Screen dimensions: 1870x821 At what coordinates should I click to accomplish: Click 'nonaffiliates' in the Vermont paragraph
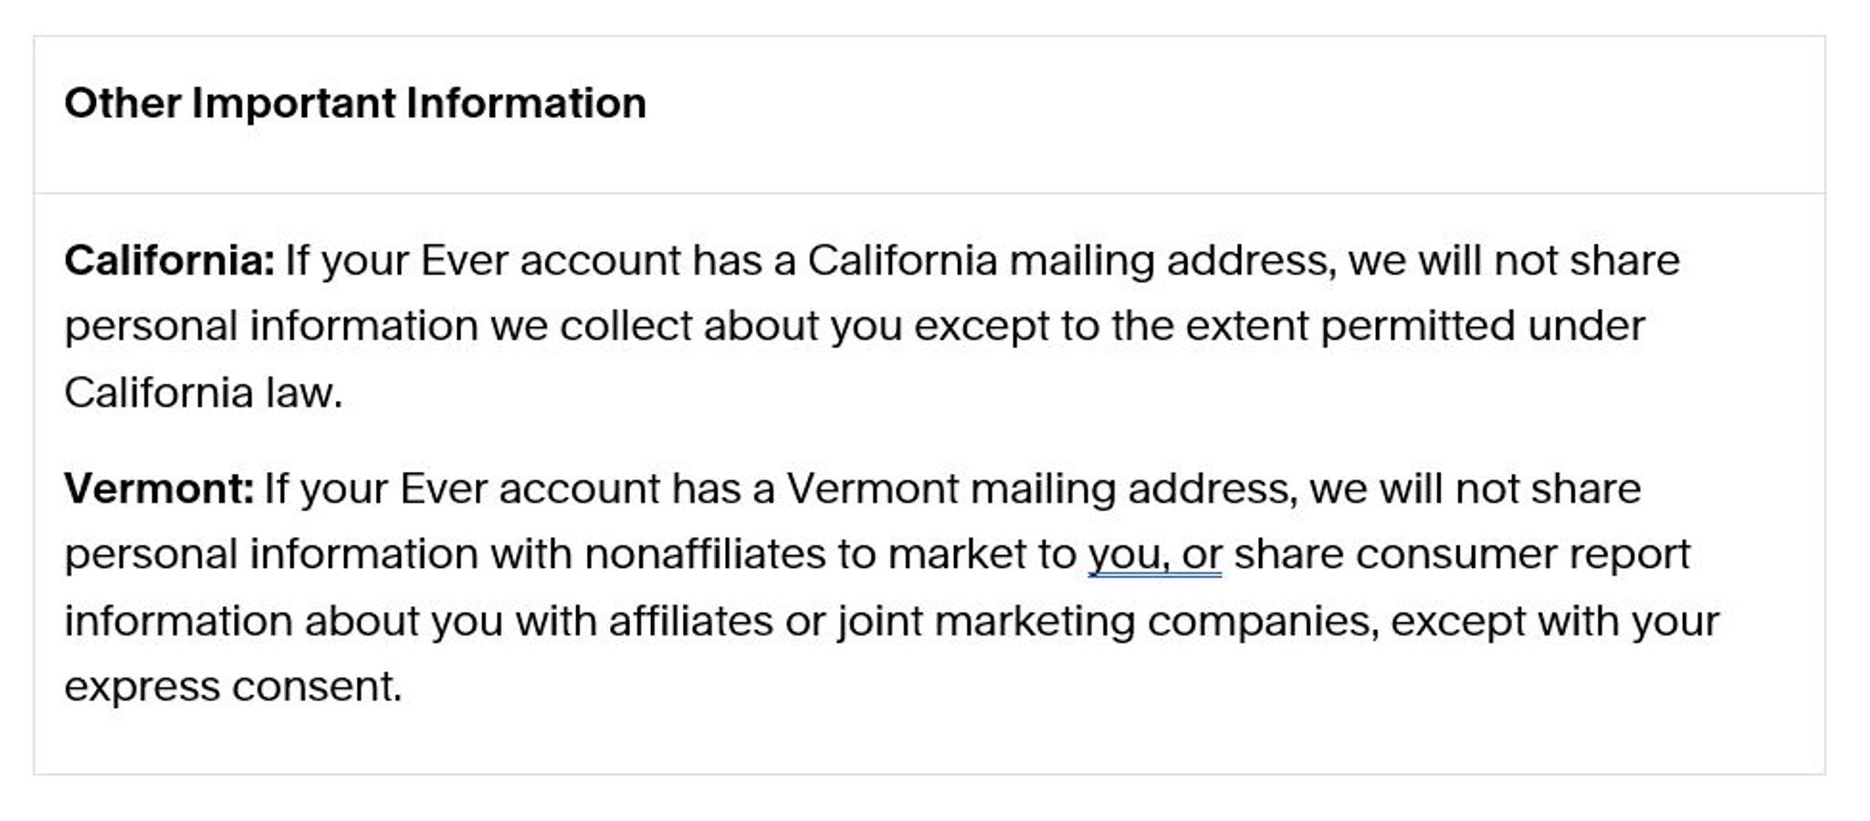[x=705, y=554]
